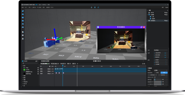Click the third pink keyframe marker on timeline
This screenshot has width=185, height=95.
click(x=63, y=73)
